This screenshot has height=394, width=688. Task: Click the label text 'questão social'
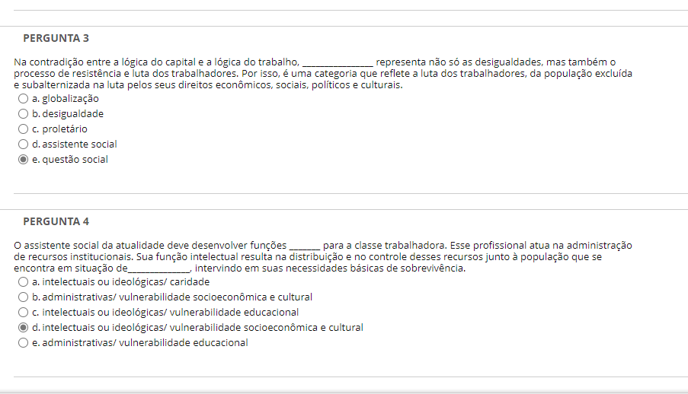tap(75, 160)
